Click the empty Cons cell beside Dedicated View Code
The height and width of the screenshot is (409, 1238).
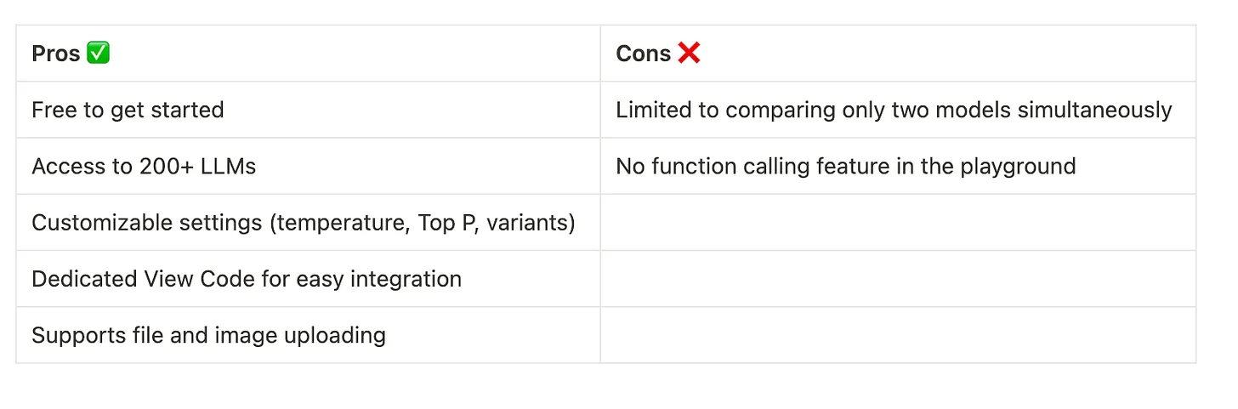point(897,279)
